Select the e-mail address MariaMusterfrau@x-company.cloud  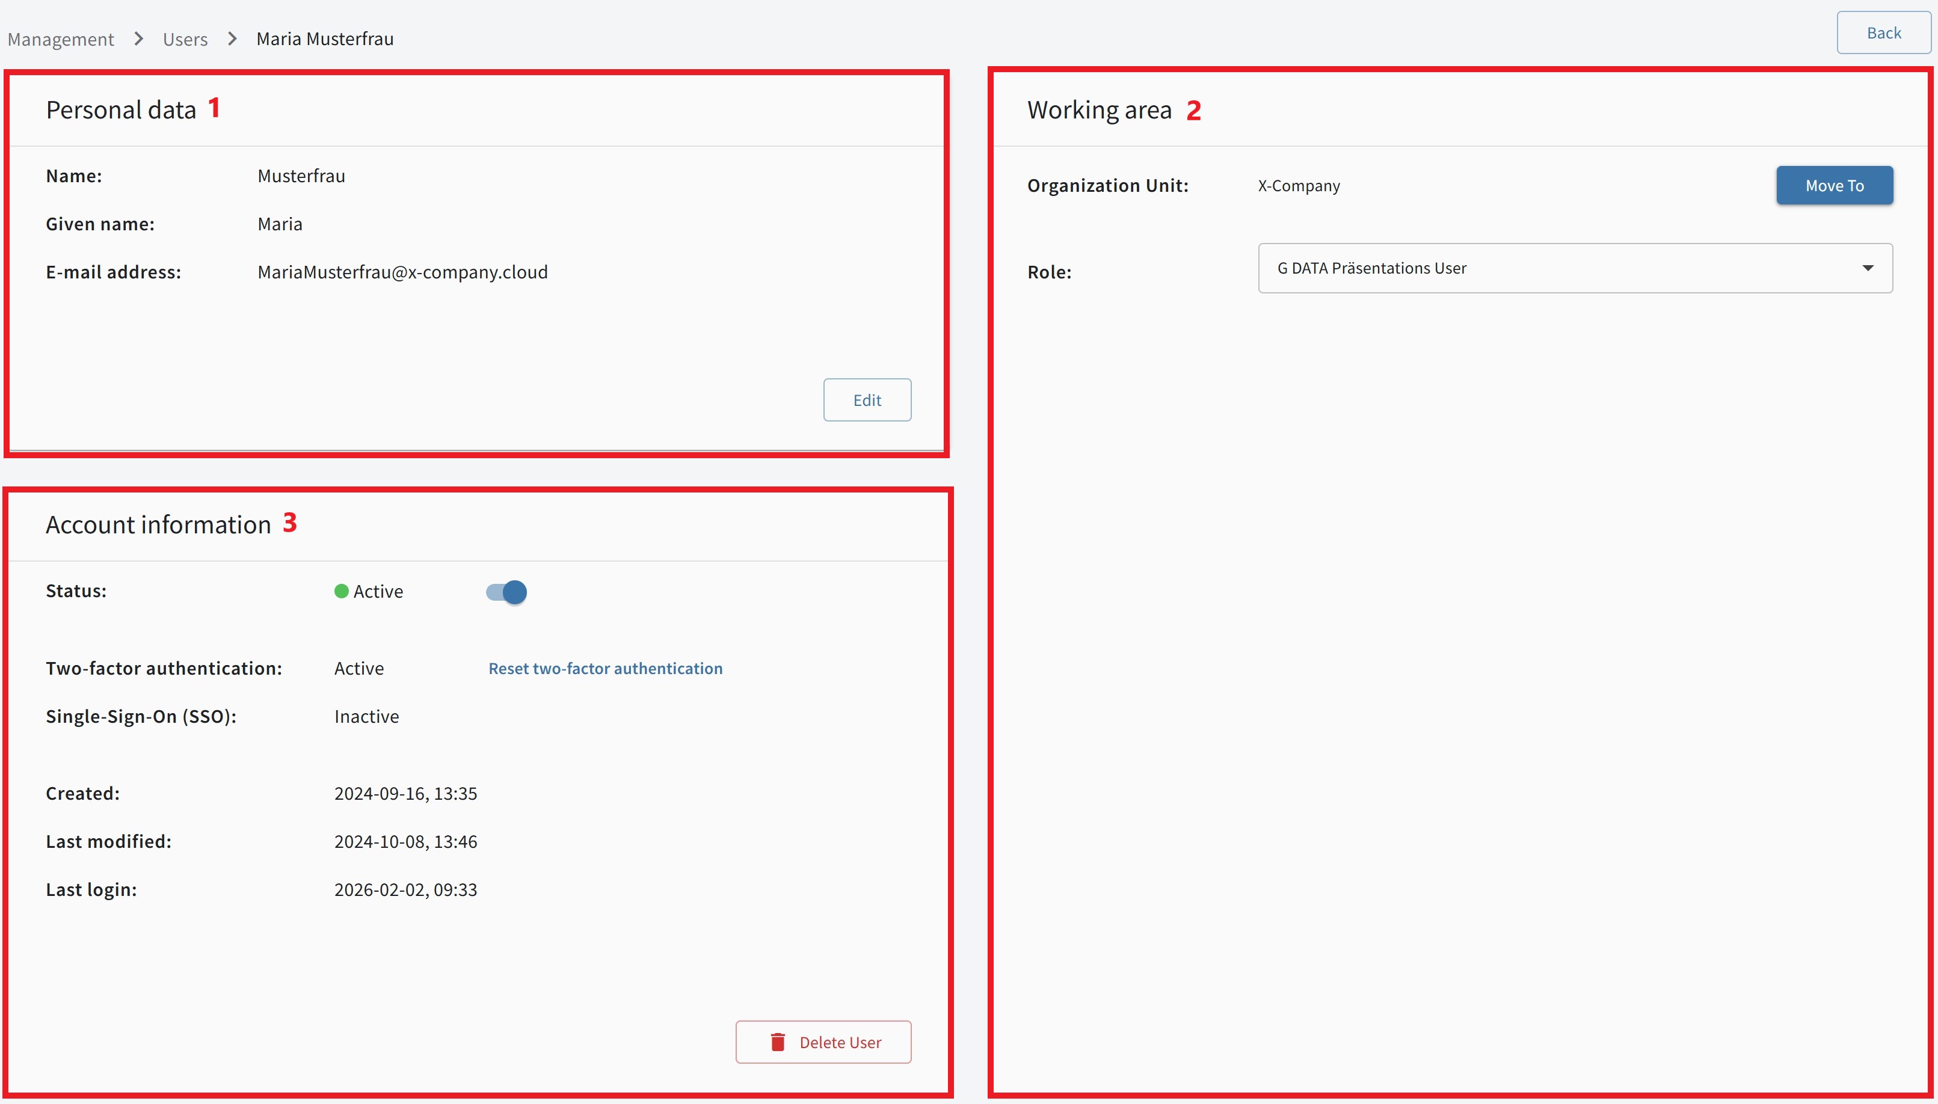point(402,271)
